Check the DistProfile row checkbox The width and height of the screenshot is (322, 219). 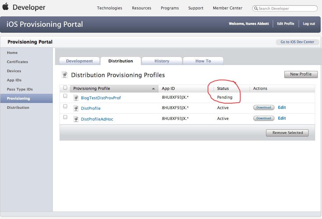(65, 106)
